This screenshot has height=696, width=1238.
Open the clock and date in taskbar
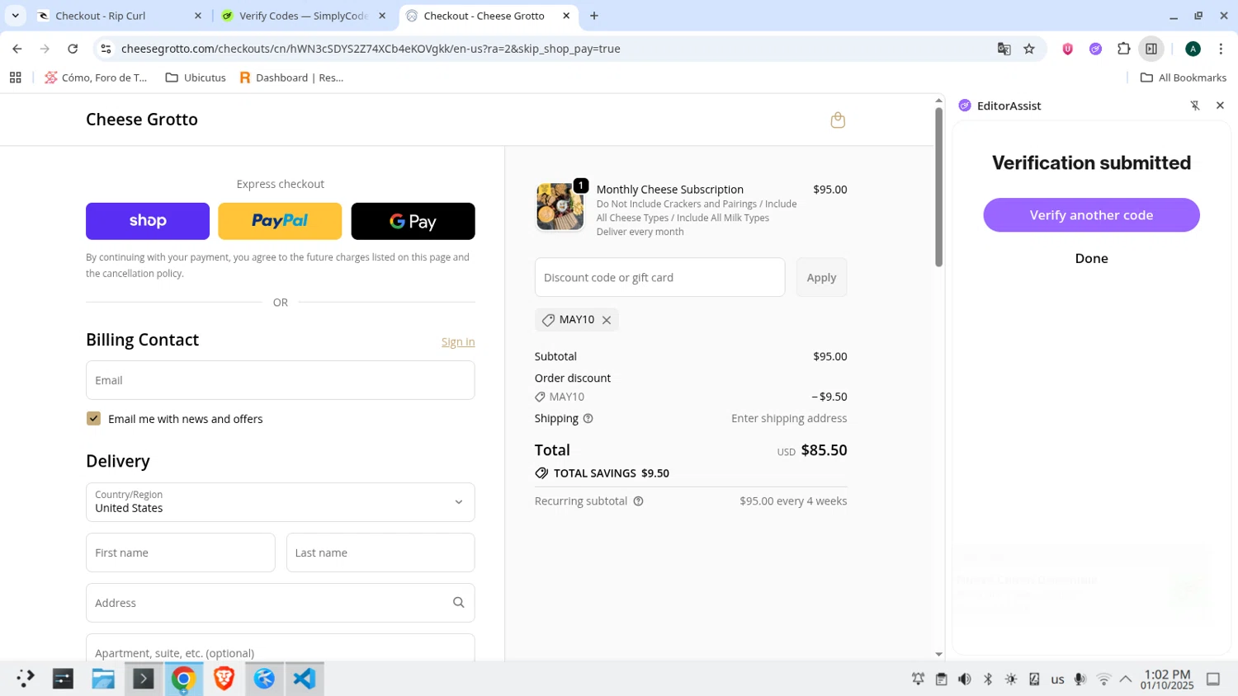[1167, 680]
